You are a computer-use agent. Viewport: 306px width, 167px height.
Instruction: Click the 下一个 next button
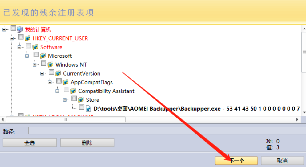[x=236, y=161]
